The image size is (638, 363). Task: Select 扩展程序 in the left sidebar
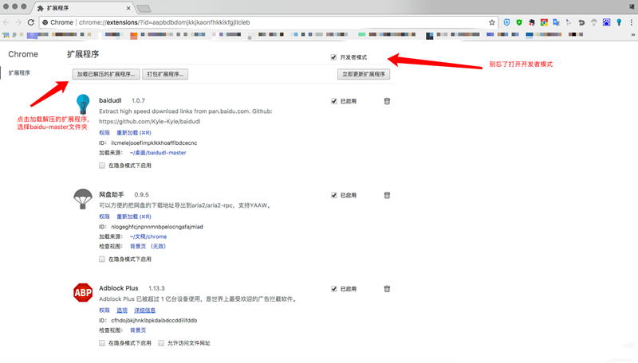click(19, 73)
